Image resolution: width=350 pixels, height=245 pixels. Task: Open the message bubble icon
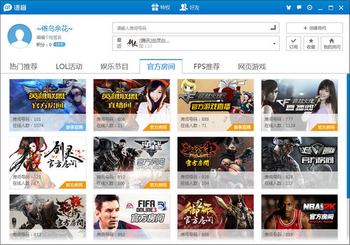click(x=299, y=8)
